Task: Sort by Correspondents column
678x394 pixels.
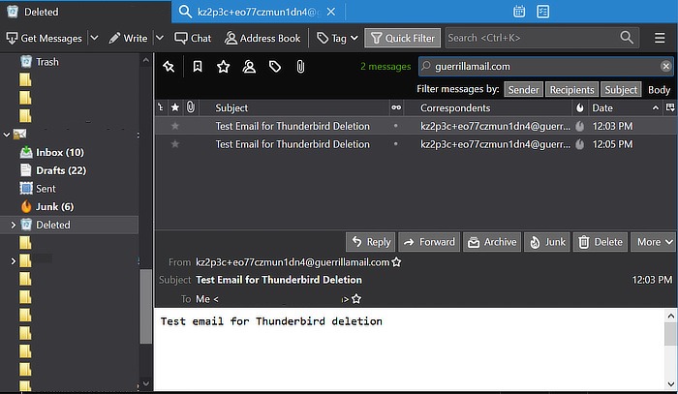Action: [488, 107]
